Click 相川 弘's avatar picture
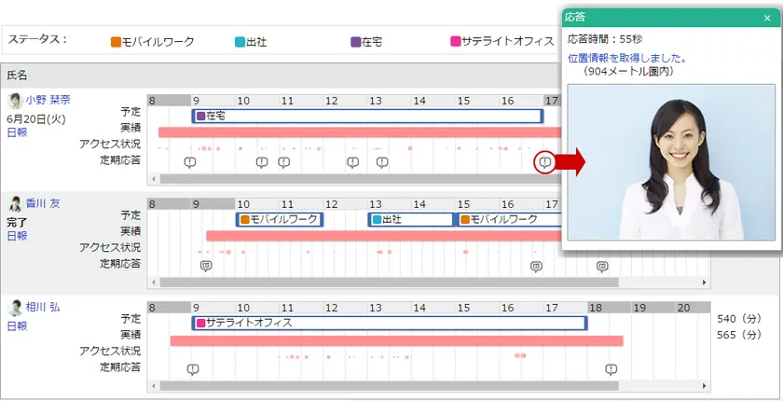 [15, 308]
